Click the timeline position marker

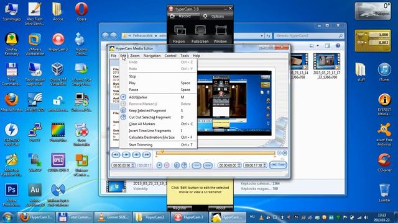pyautogui.click(x=162, y=151)
